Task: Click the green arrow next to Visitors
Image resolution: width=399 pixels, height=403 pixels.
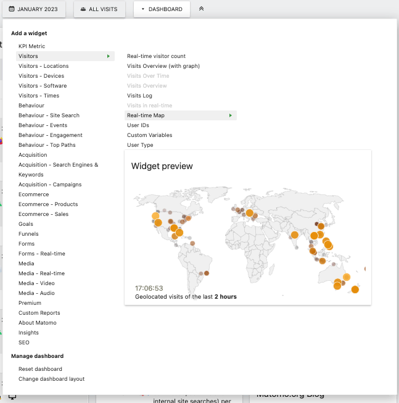Action: [109, 56]
